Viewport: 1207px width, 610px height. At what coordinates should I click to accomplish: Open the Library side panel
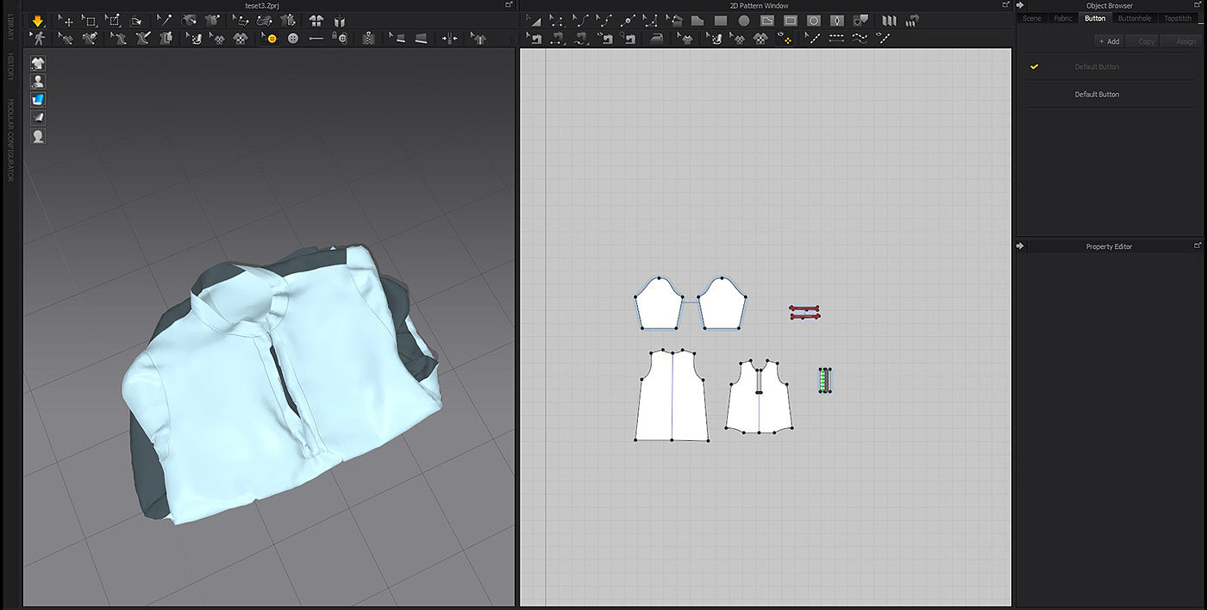click(10, 26)
